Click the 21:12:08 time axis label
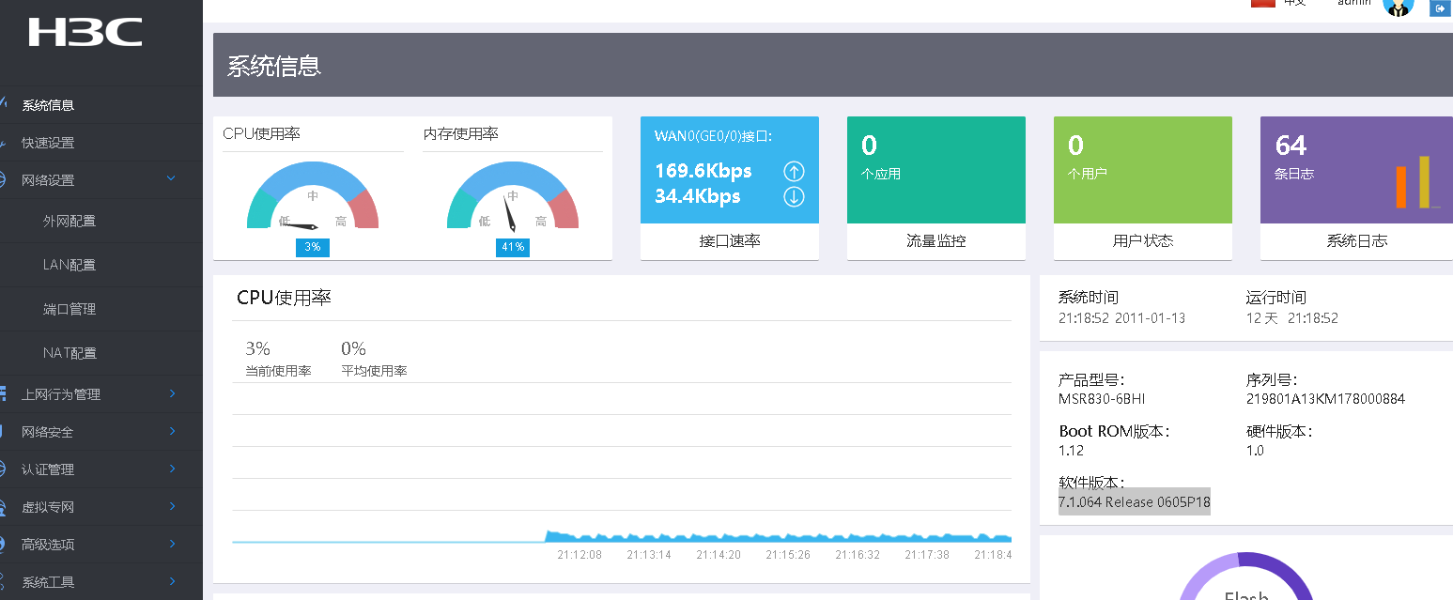The width and height of the screenshot is (1453, 600). [x=580, y=555]
